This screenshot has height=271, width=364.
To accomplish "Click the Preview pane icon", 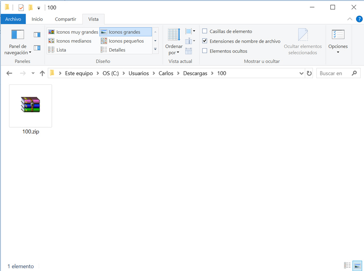I will [37, 35].
